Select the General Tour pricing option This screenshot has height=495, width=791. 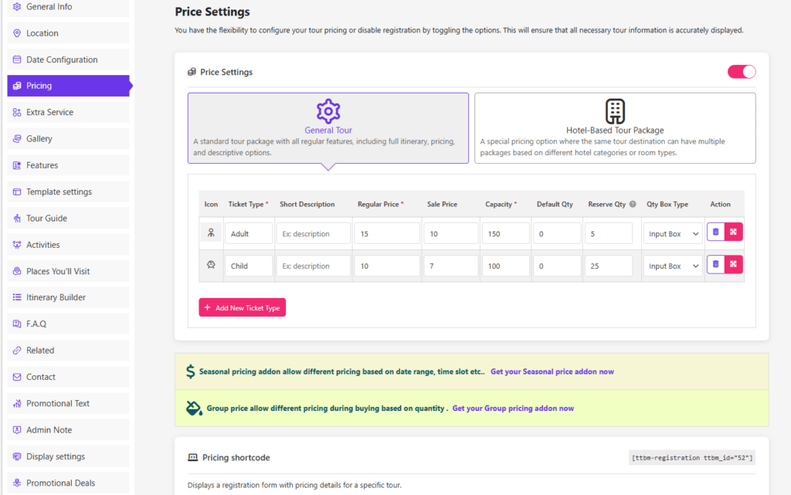tap(328, 127)
